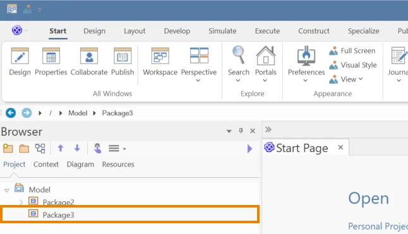Move selected item up with arrow
Image resolution: width=408 pixels, height=234 pixels.
point(61,148)
